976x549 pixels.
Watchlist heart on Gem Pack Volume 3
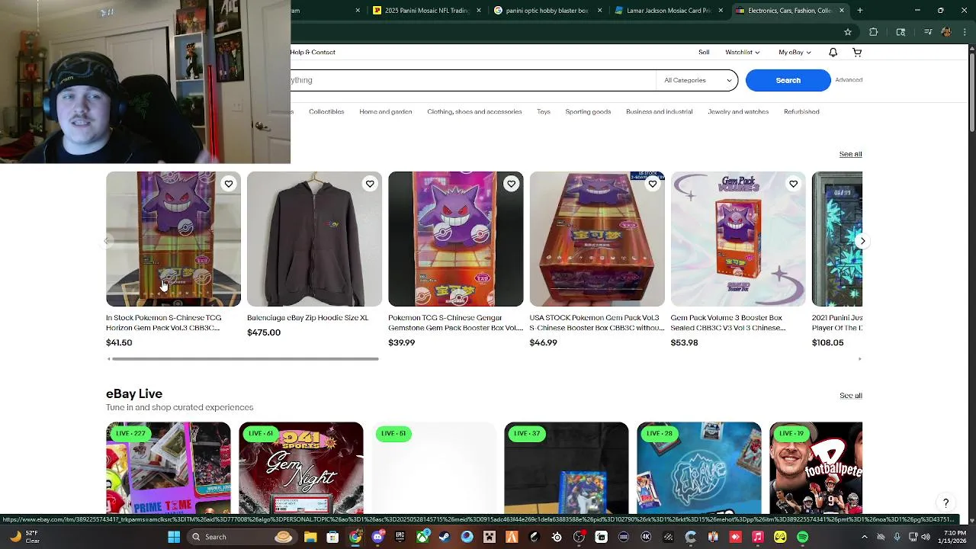click(793, 184)
